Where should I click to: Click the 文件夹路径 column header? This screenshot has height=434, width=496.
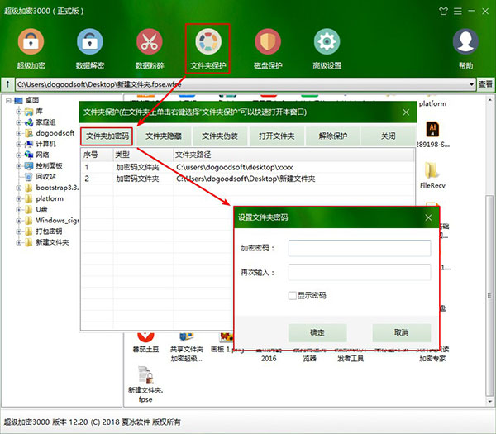coord(293,155)
